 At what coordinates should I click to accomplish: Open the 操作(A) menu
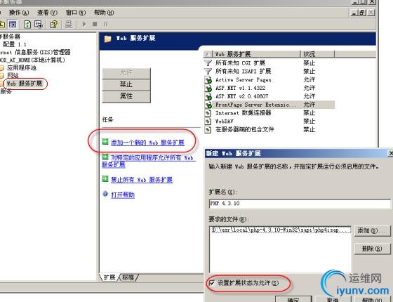(19, 13)
